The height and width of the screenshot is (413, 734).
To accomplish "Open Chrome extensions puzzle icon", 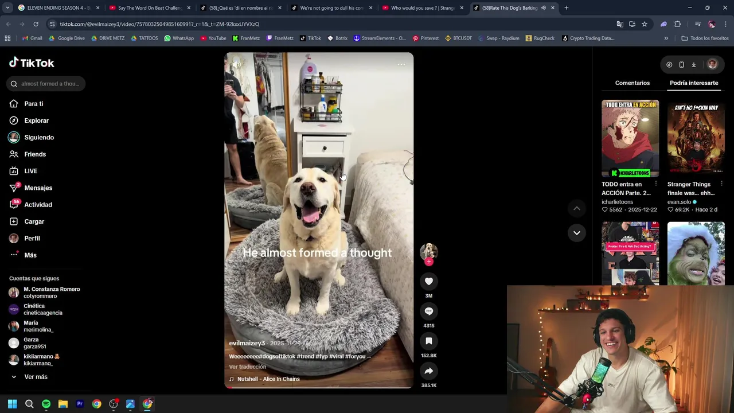I will pyautogui.click(x=678, y=24).
